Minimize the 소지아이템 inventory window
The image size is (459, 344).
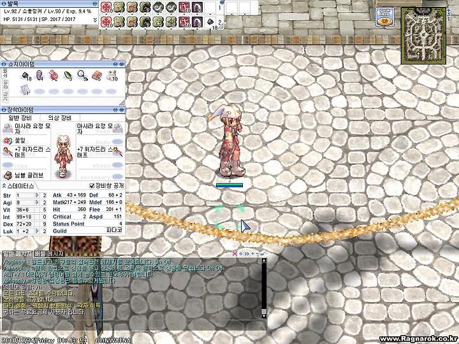click(115, 64)
